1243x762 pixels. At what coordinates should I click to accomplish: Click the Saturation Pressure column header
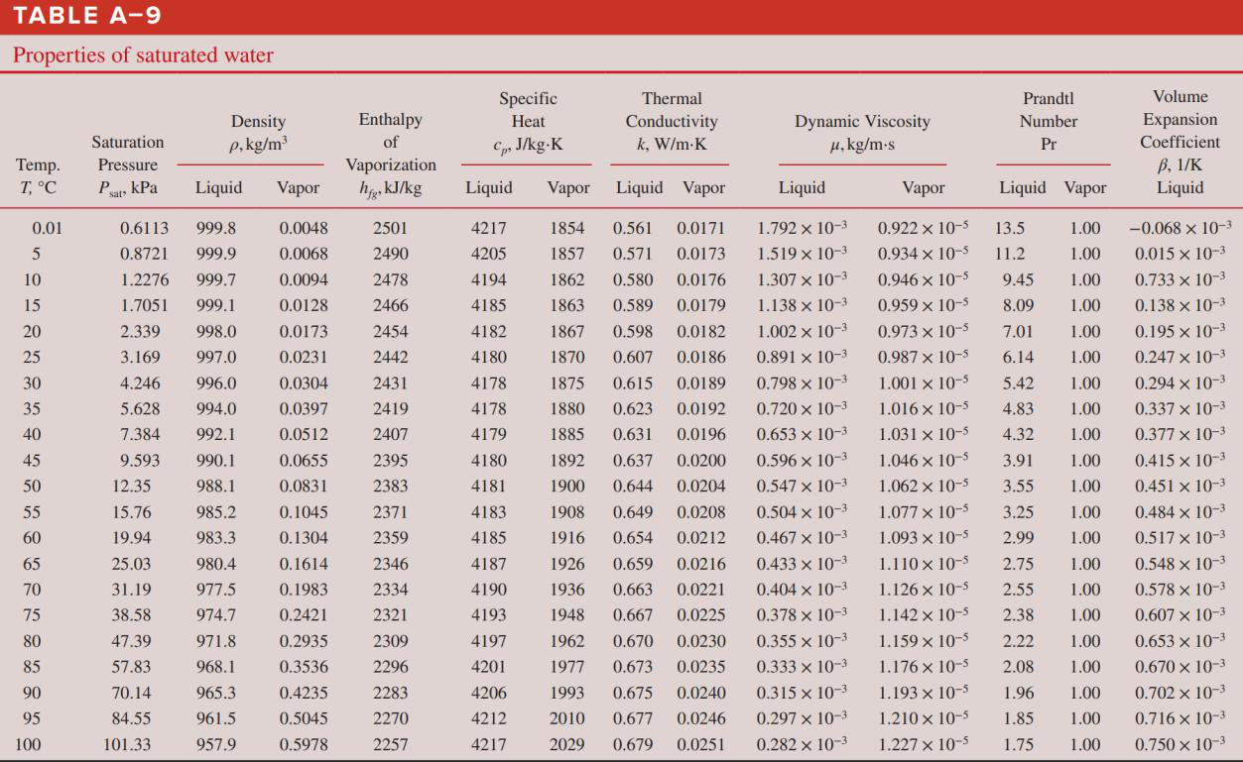pyautogui.click(x=128, y=164)
